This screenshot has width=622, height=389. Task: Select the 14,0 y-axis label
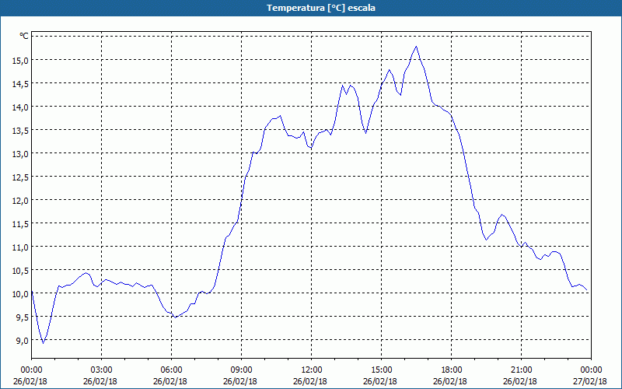click(21, 107)
